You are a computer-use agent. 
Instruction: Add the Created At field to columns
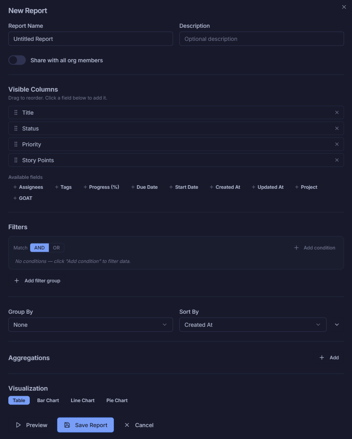(x=225, y=187)
